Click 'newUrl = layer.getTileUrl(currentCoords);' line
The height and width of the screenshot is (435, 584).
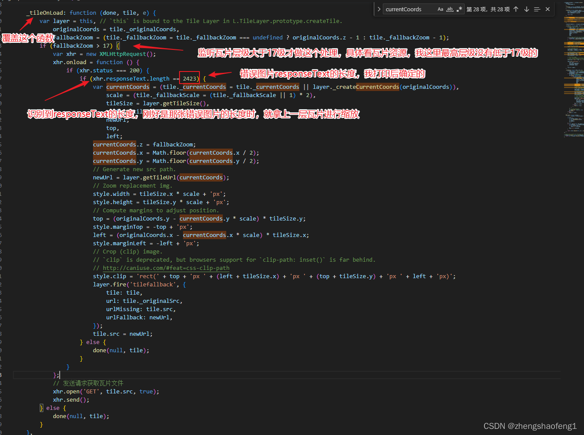pos(161,178)
